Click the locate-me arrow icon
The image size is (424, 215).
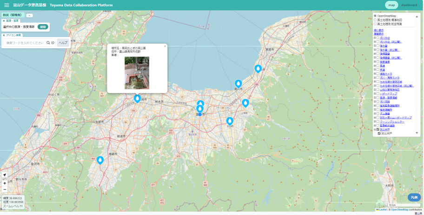click(5, 175)
